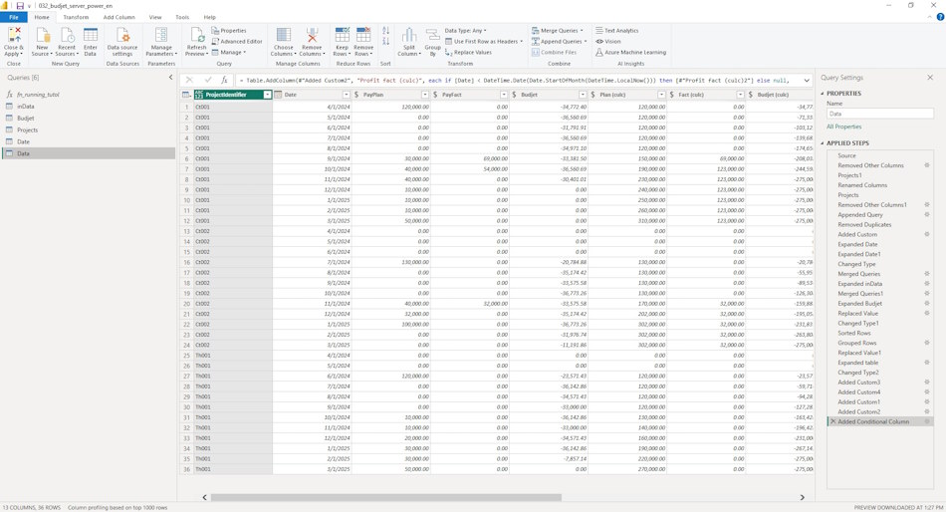This screenshot has height=512, width=946.
Task: Click the Manage Parameters icon
Action: pos(161,35)
